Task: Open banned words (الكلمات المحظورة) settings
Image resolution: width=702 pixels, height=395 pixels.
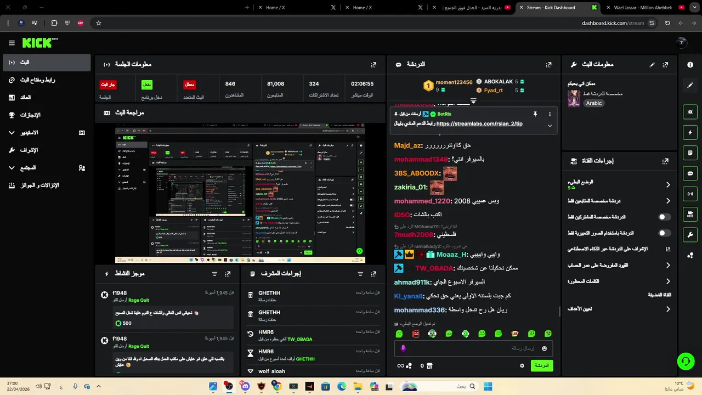Action: pyautogui.click(x=619, y=281)
